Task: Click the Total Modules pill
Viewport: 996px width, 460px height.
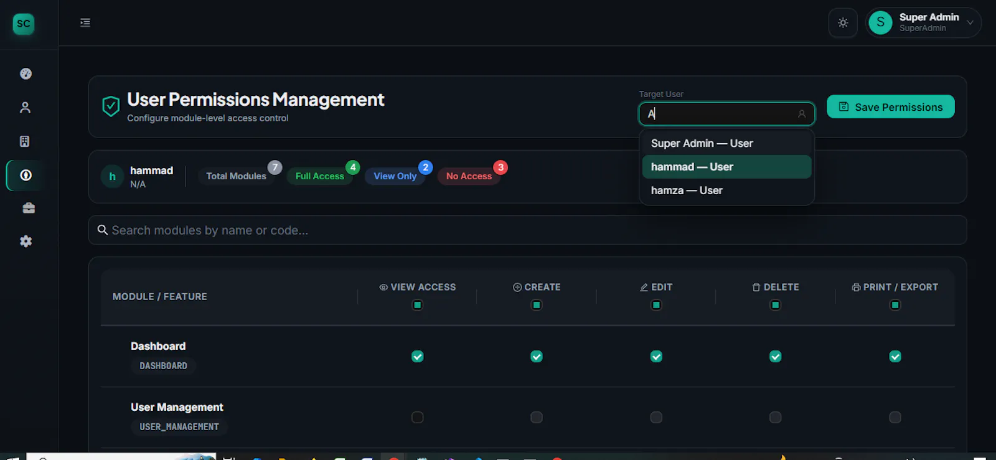Action: pyautogui.click(x=236, y=176)
